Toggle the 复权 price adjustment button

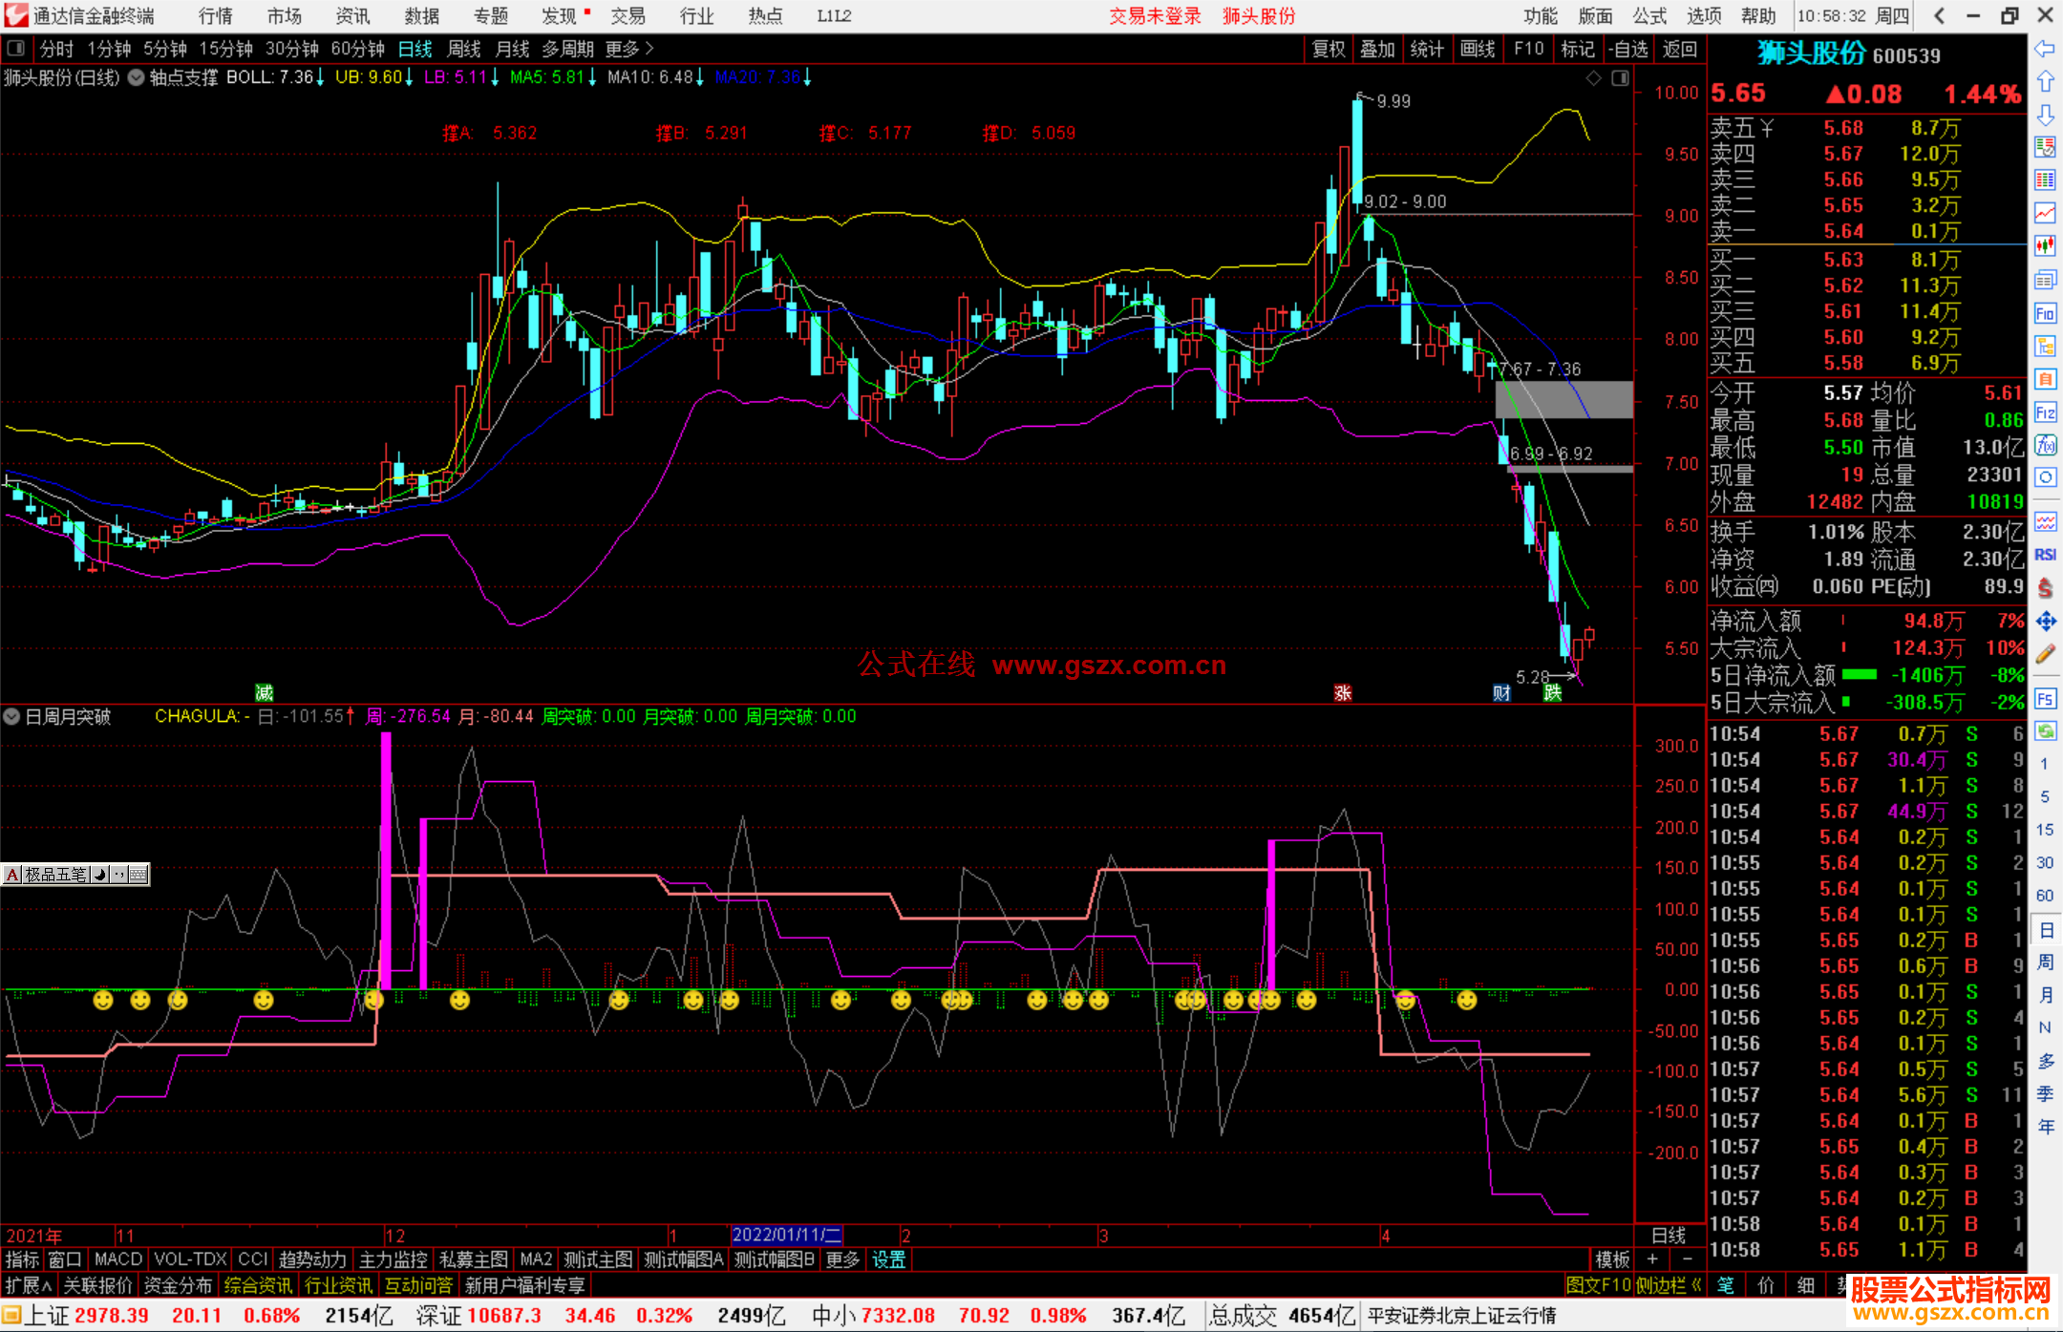pos(1329,49)
